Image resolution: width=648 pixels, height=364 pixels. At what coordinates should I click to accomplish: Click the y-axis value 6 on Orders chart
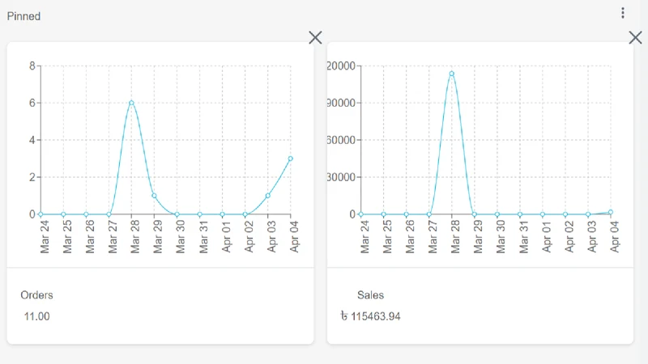pos(32,103)
